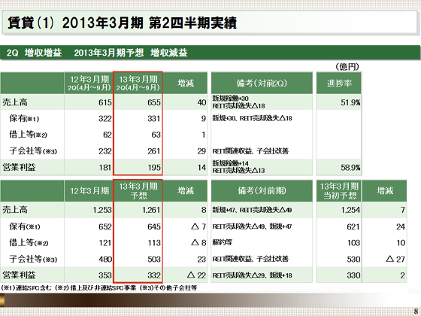The height and width of the screenshot is (316, 421).
Task: Select the value 103
Action: [353, 243]
